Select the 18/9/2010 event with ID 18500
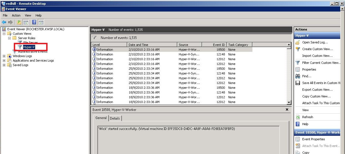Viewport: 345px width, 154px height. point(172,88)
